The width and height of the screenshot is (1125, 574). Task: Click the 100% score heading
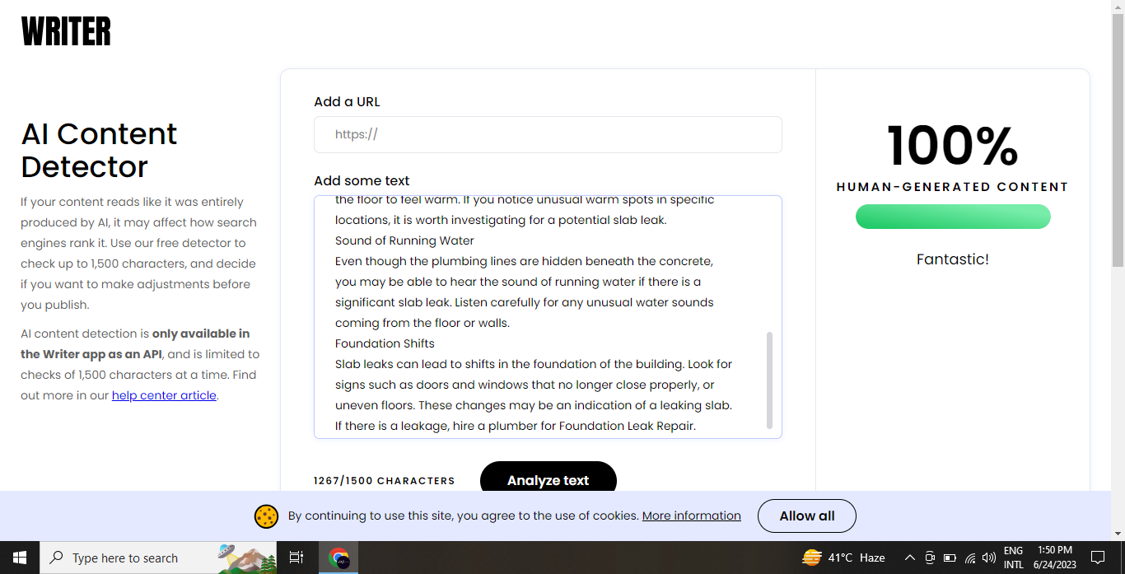(x=953, y=147)
